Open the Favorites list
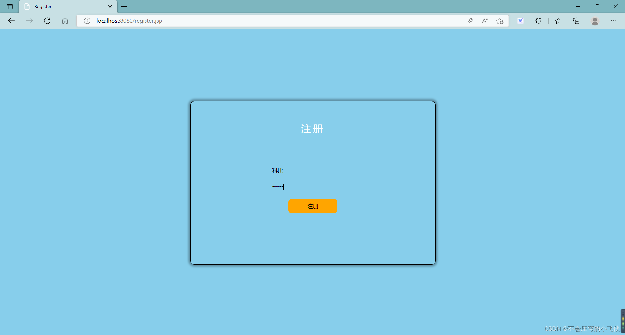625x335 pixels. pos(558,21)
